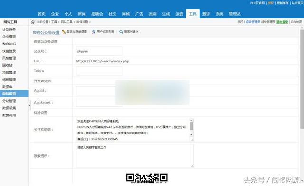The height and width of the screenshot is (186, 304).
Task: Open 分站管理 in the sidebar
Action: click(9, 101)
